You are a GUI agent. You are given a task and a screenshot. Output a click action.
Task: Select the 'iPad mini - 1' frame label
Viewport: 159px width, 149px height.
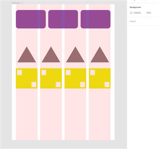[17, 3]
